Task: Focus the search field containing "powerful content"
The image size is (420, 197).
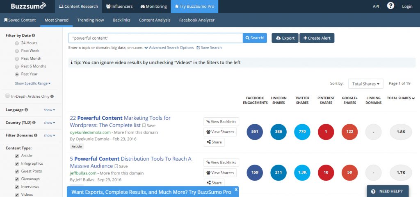Action: pyautogui.click(x=155, y=38)
